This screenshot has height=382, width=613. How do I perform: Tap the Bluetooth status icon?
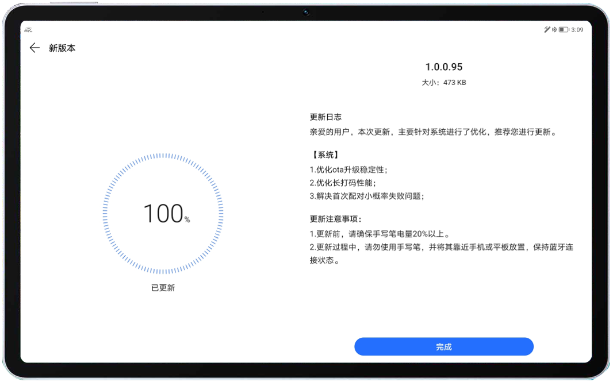point(554,29)
